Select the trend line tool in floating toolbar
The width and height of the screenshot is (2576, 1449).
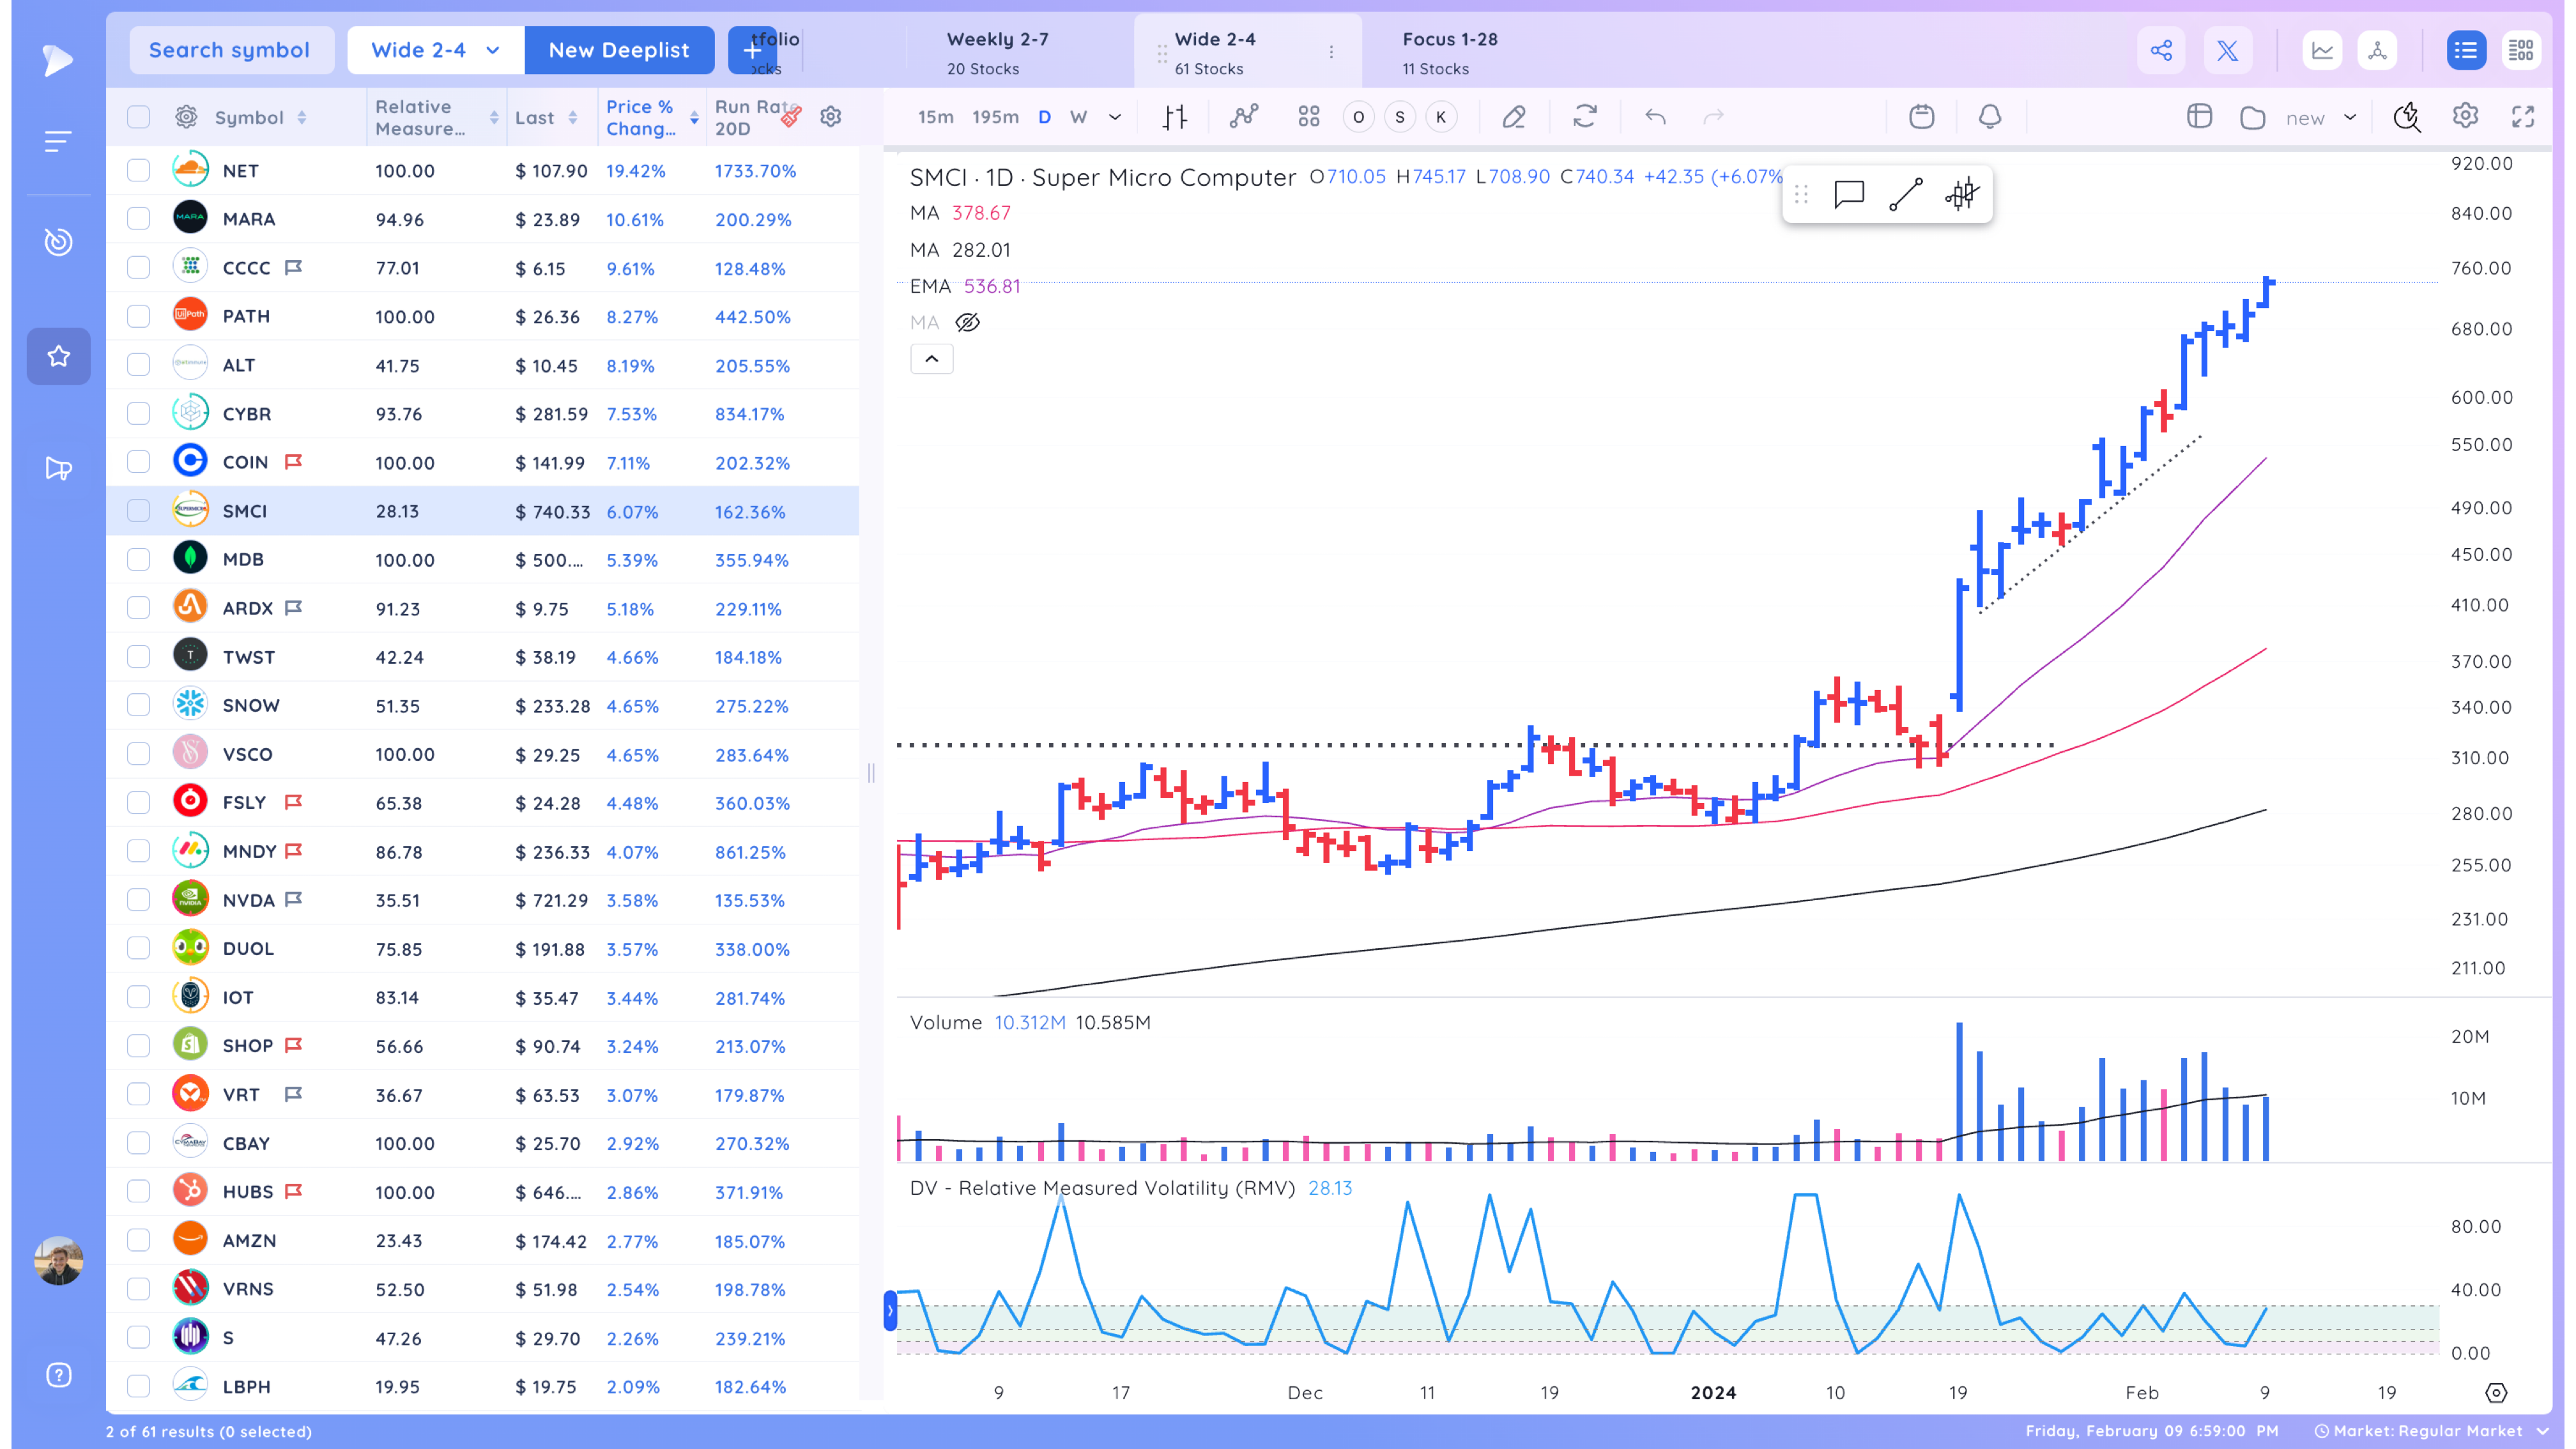1906,194
